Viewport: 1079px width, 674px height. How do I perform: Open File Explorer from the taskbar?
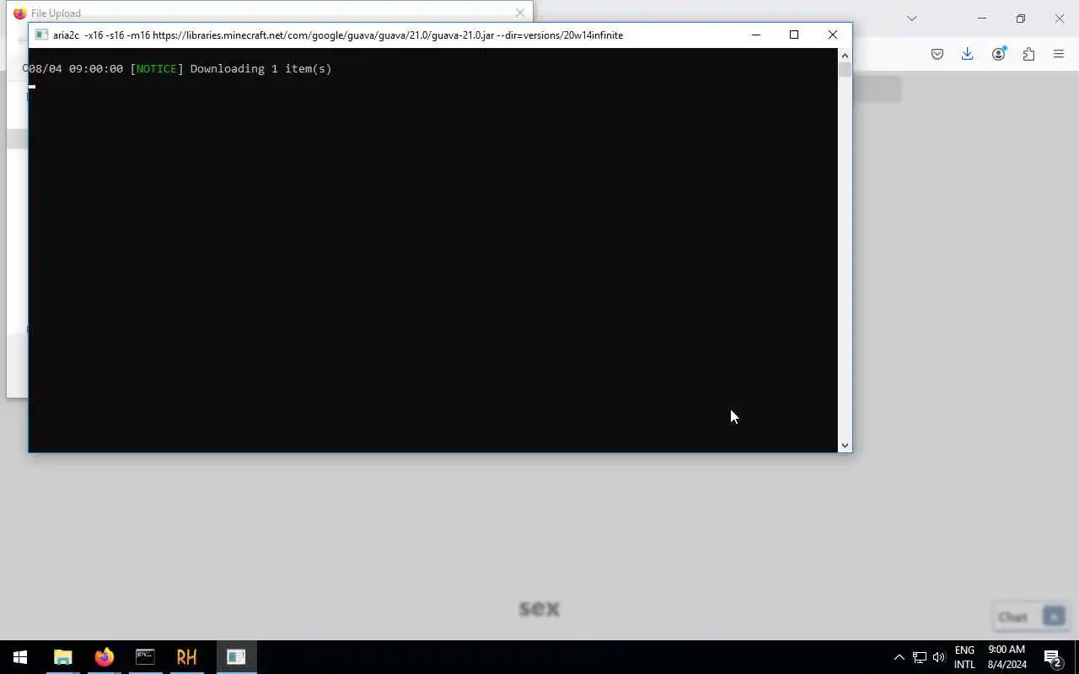[x=63, y=657]
